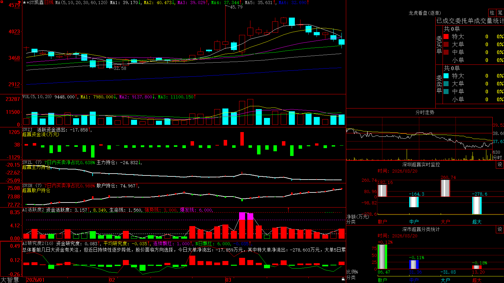Click the teal 中单 sell-order swatch
Screen dimensions: 504x283
pos(446,92)
